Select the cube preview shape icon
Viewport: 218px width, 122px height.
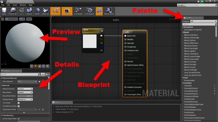[44, 66]
